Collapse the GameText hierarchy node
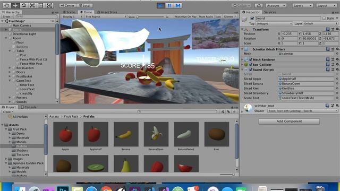 click(10, 81)
